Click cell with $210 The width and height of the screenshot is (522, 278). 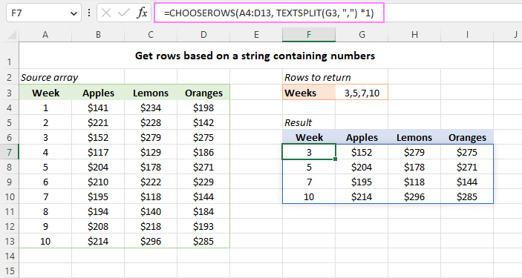click(98, 182)
